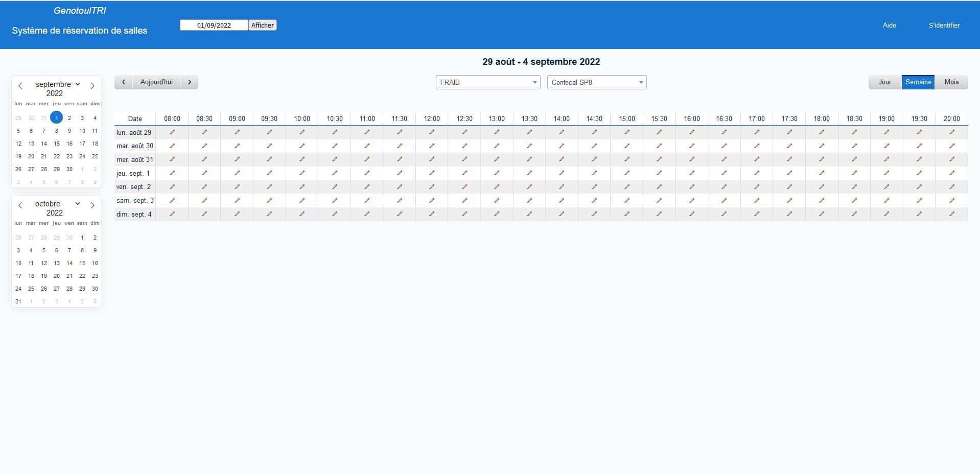The height and width of the screenshot is (474, 980).
Task: Reserve mer. août 31 at 18:00 slot
Action: point(822,159)
